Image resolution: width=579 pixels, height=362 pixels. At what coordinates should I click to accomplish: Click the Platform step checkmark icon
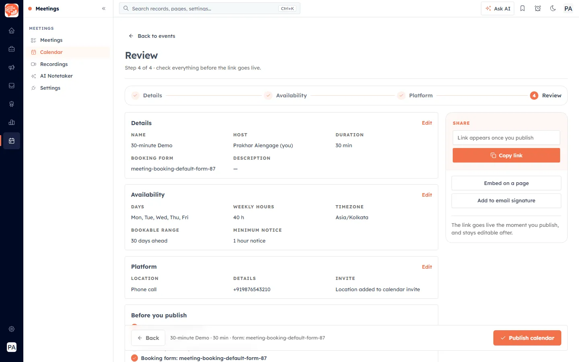[401, 95]
